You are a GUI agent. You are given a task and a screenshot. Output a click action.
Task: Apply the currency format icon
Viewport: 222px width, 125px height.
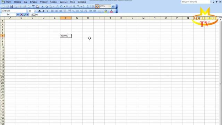[69, 11]
